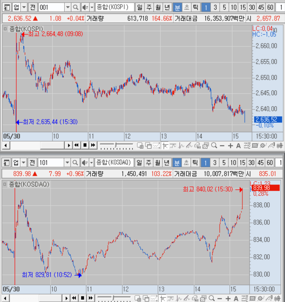Select the 일 (daily) period in KOSPI chart
Image resolution: width=285 pixels, height=302 pixels.
139,7
